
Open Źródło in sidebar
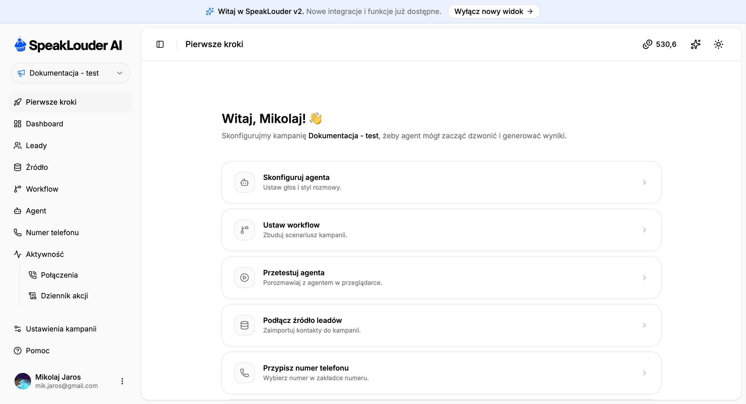[x=70, y=167]
